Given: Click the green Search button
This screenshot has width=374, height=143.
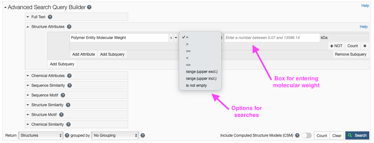Looking at the screenshot, I should (x=357, y=135).
